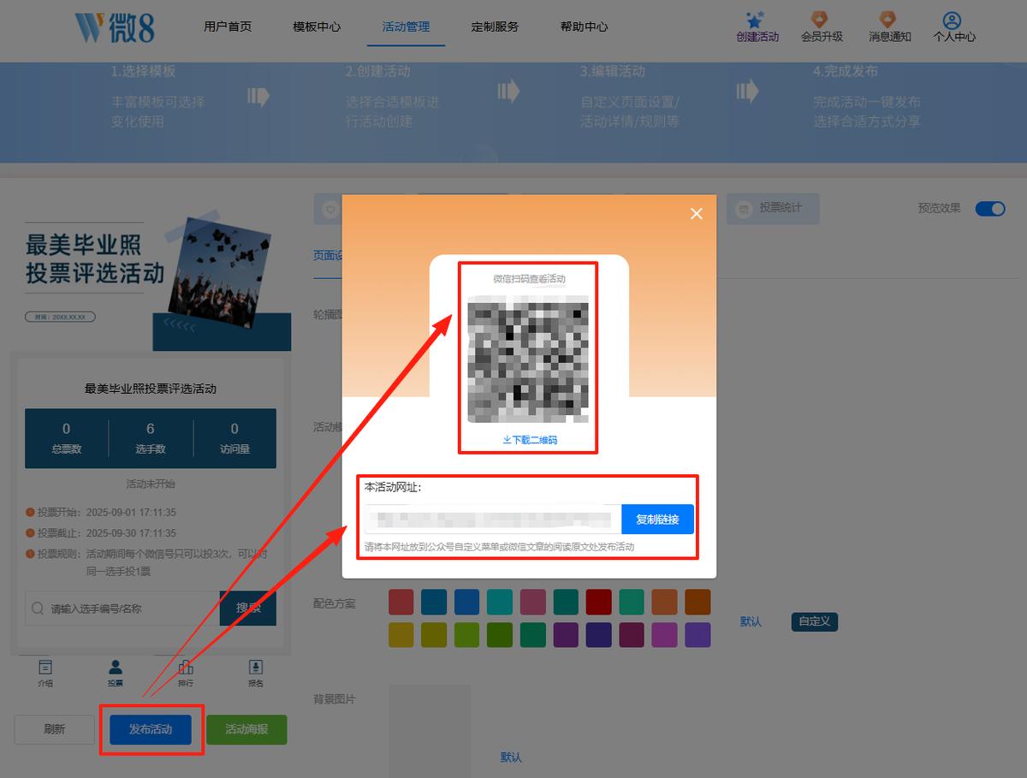This screenshot has width=1027, height=778.
Task: Close the share popup with X
Action: (x=697, y=214)
